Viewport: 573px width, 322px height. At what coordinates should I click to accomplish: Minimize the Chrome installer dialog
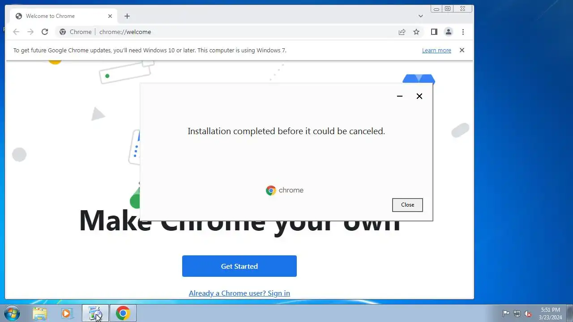coord(400,96)
